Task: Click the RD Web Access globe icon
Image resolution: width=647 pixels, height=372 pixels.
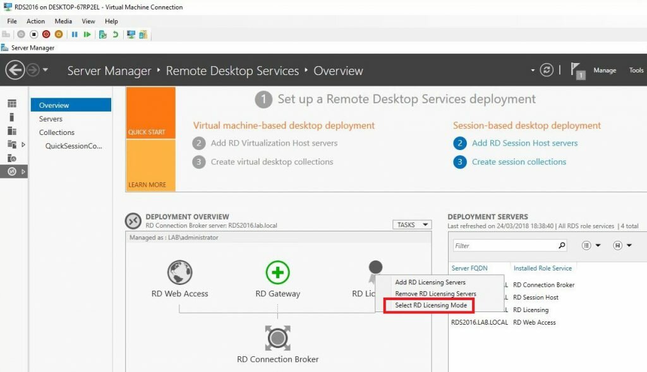Action: pyautogui.click(x=180, y=272)
